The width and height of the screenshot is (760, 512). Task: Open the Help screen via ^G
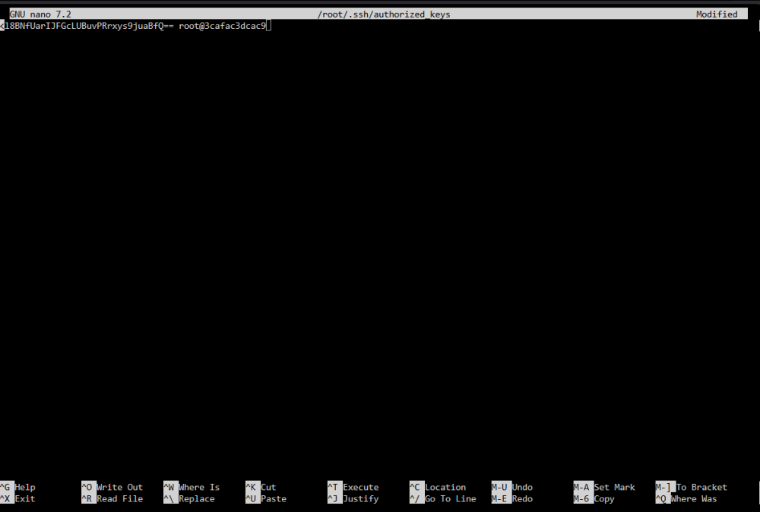tap(18, 487)
